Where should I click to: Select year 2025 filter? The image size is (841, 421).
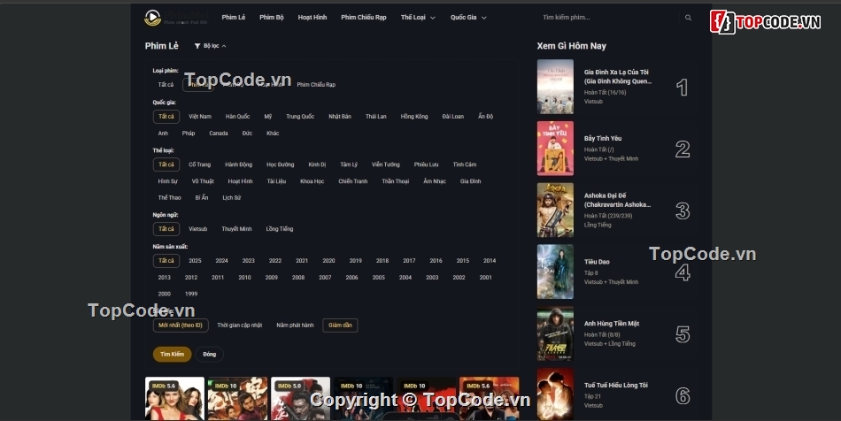195,261
